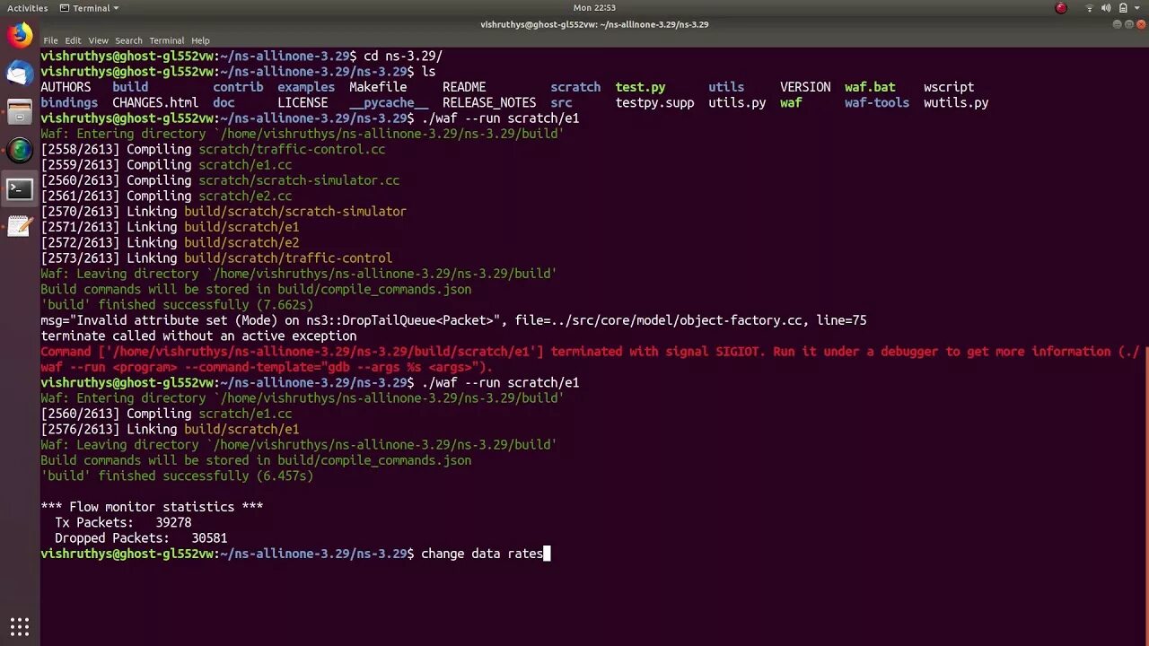Click the 'Dropped Packets: 30581' line
The width and height of the screenshot is (1149, 646).
pos(141,538)
